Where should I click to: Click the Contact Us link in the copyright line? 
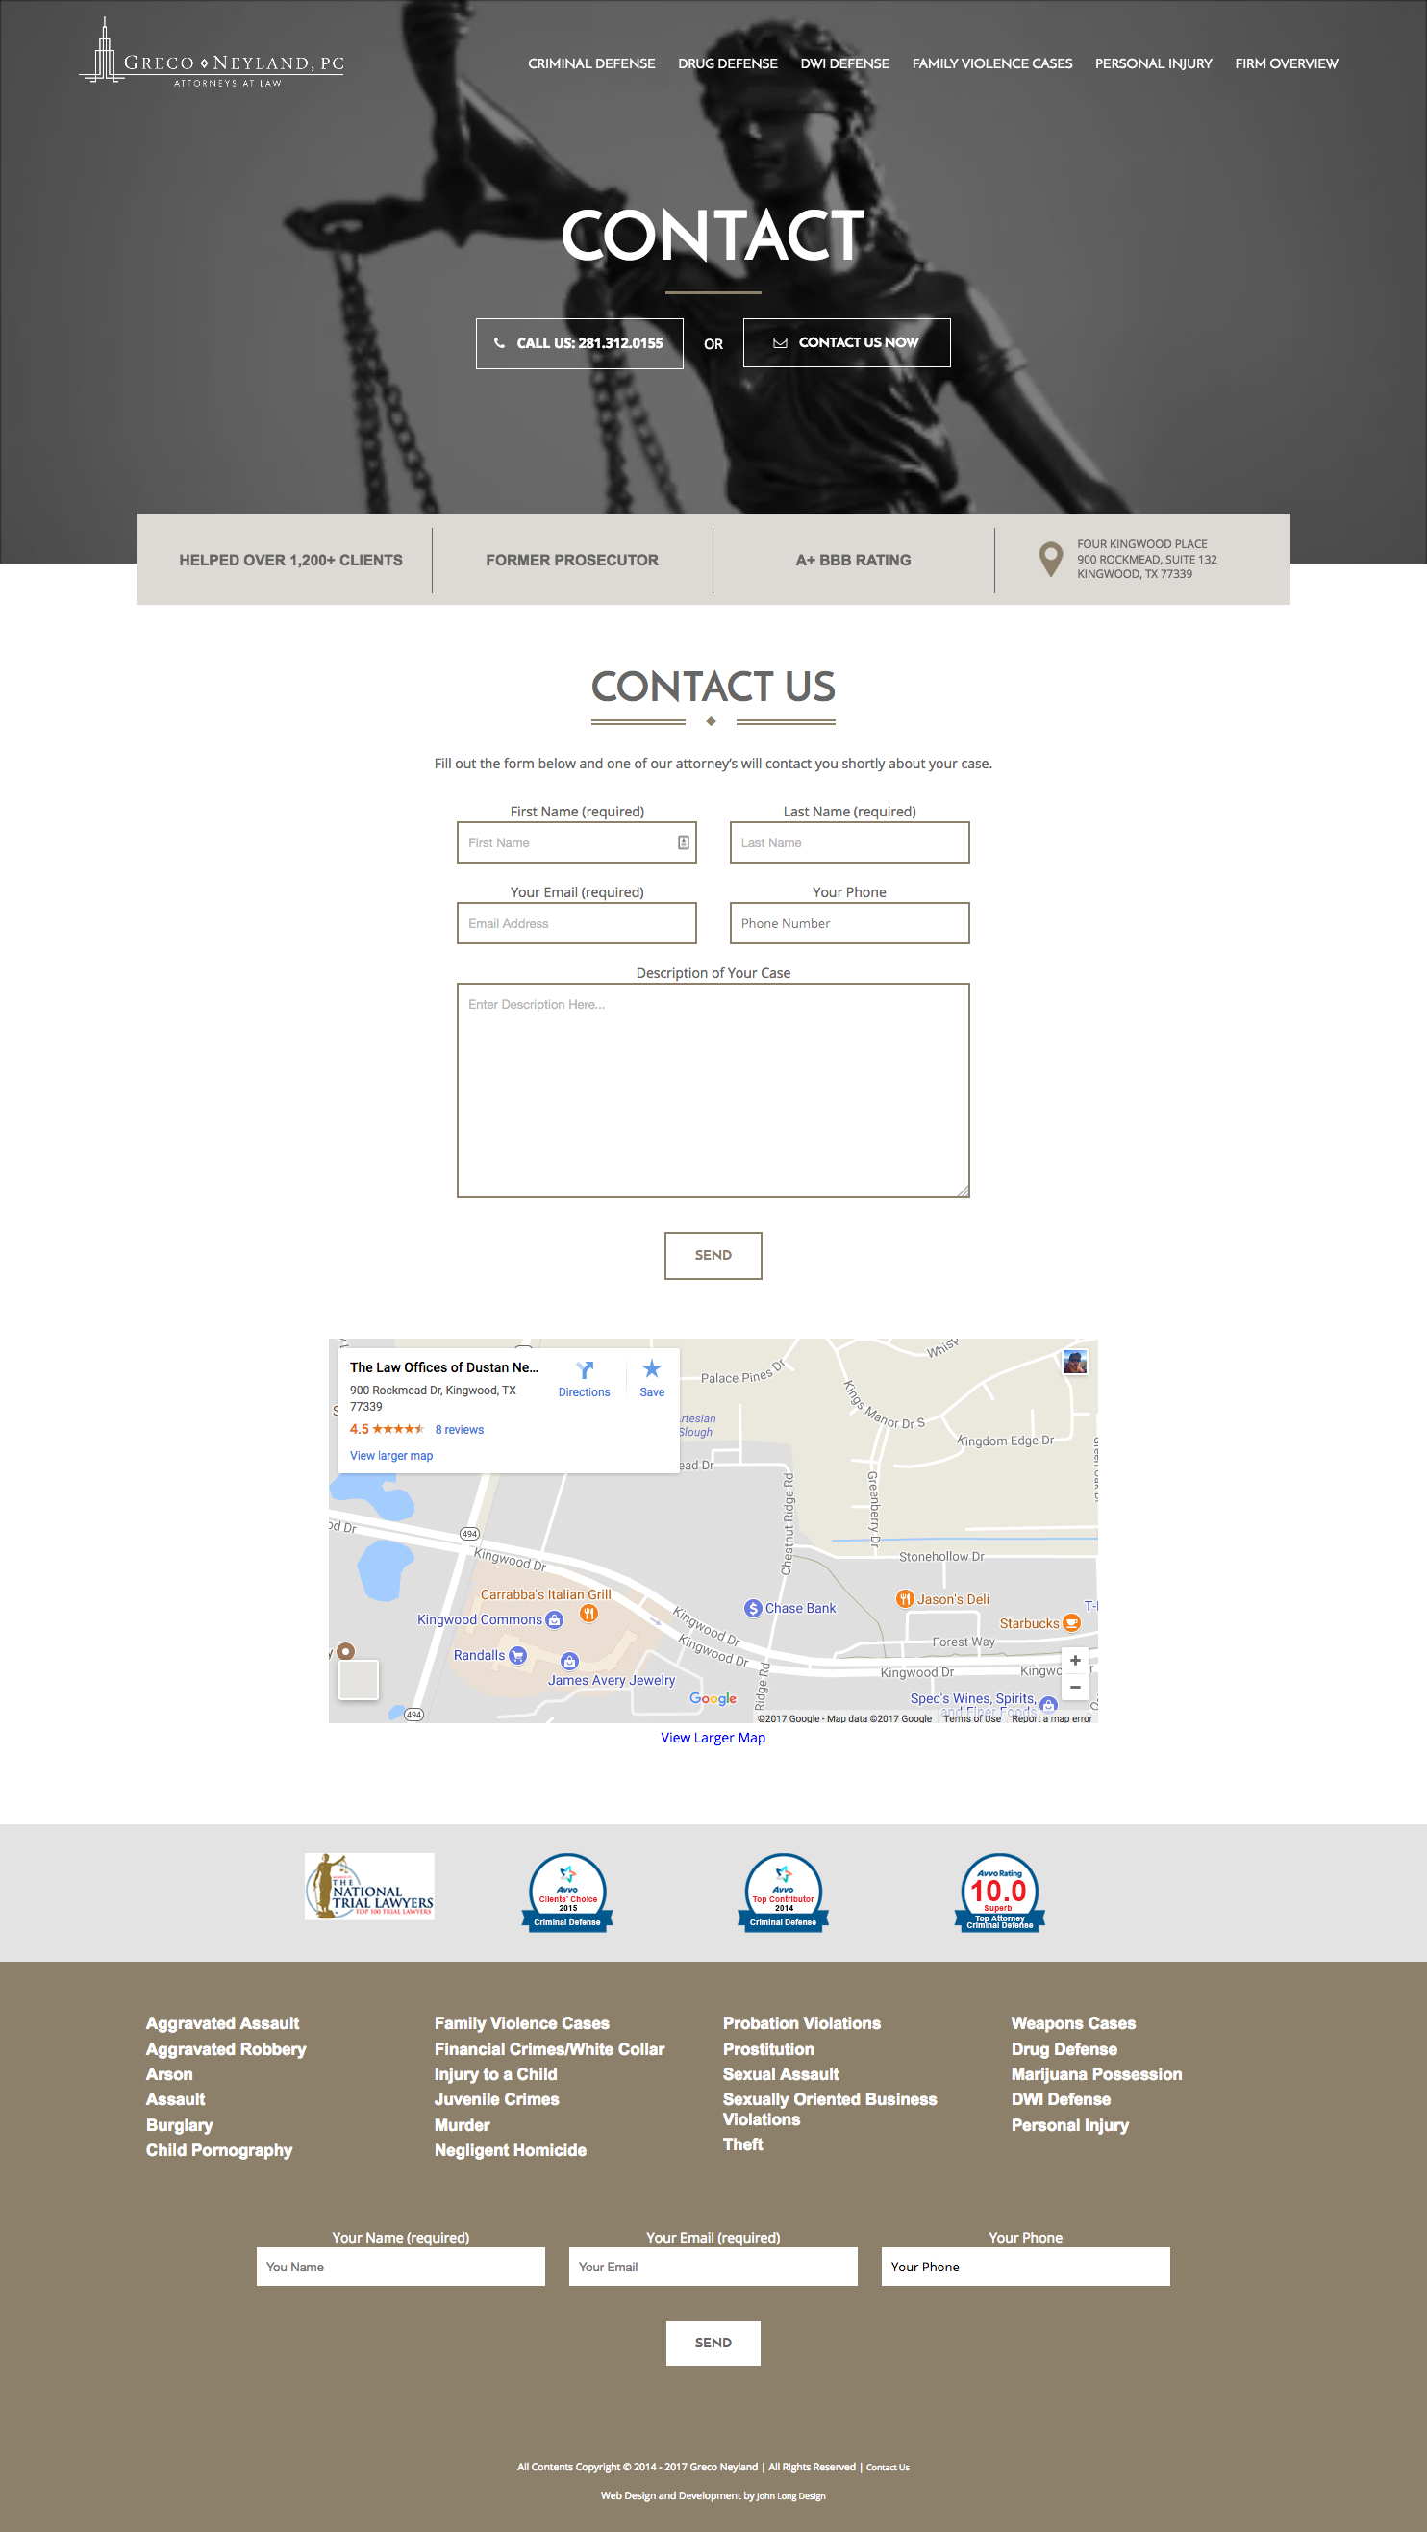click(x=888, y=2468)
